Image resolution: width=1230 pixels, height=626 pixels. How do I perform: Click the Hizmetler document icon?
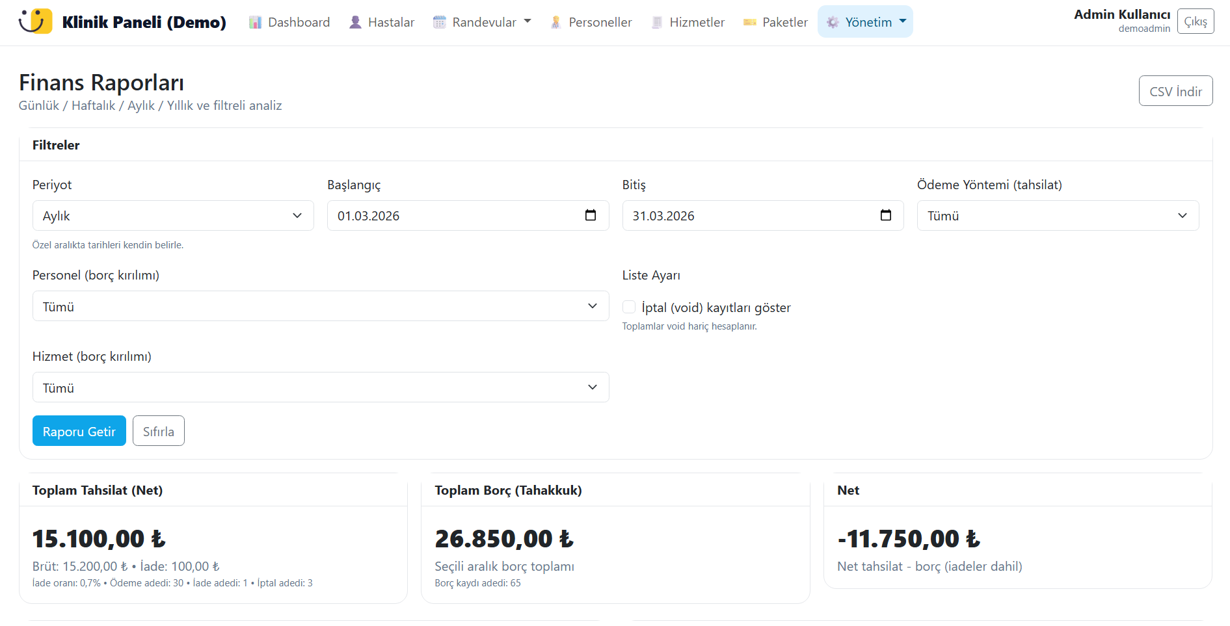657,23
